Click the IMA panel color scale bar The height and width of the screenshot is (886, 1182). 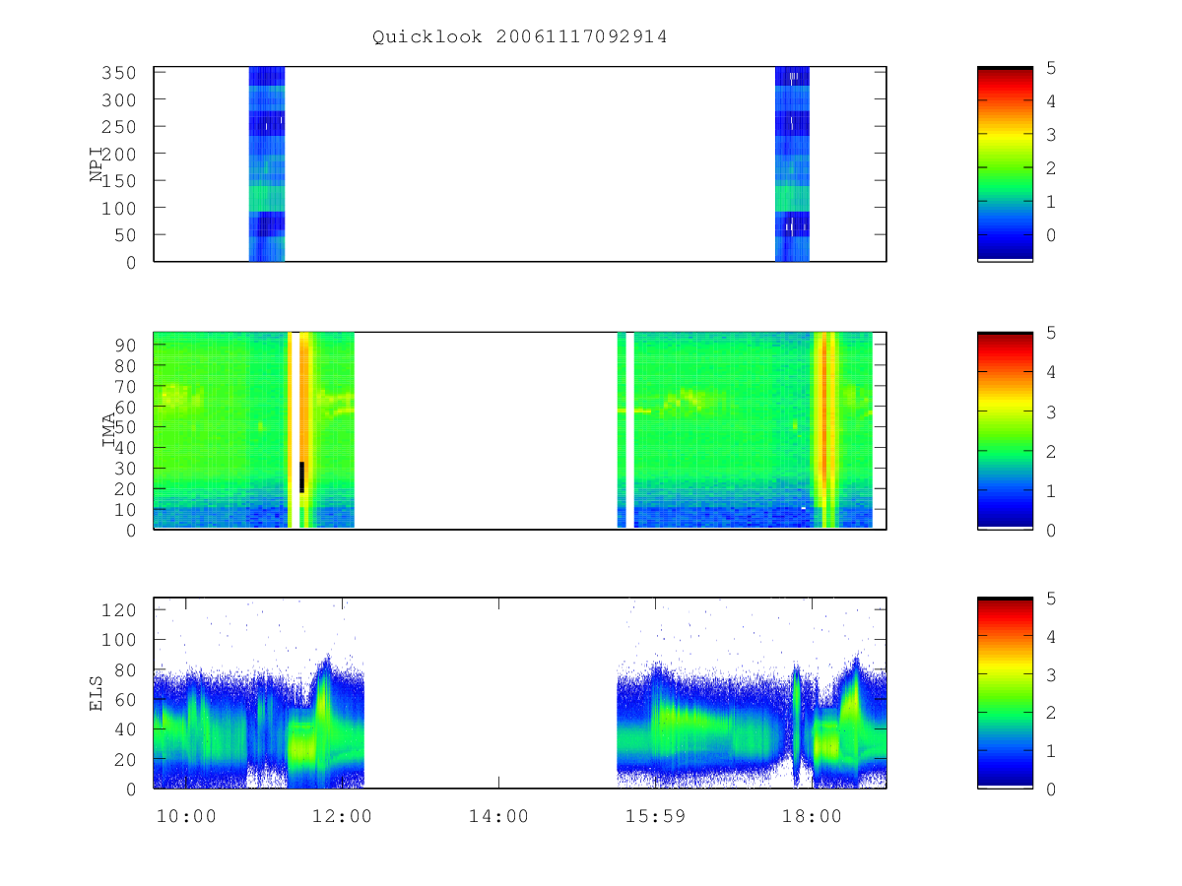click(x=1005, y=430)
